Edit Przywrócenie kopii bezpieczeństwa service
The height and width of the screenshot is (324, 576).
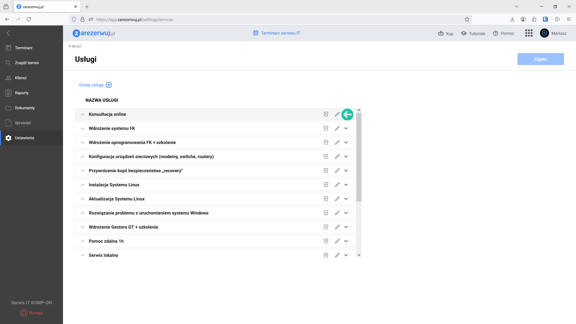tap(337, 171)
